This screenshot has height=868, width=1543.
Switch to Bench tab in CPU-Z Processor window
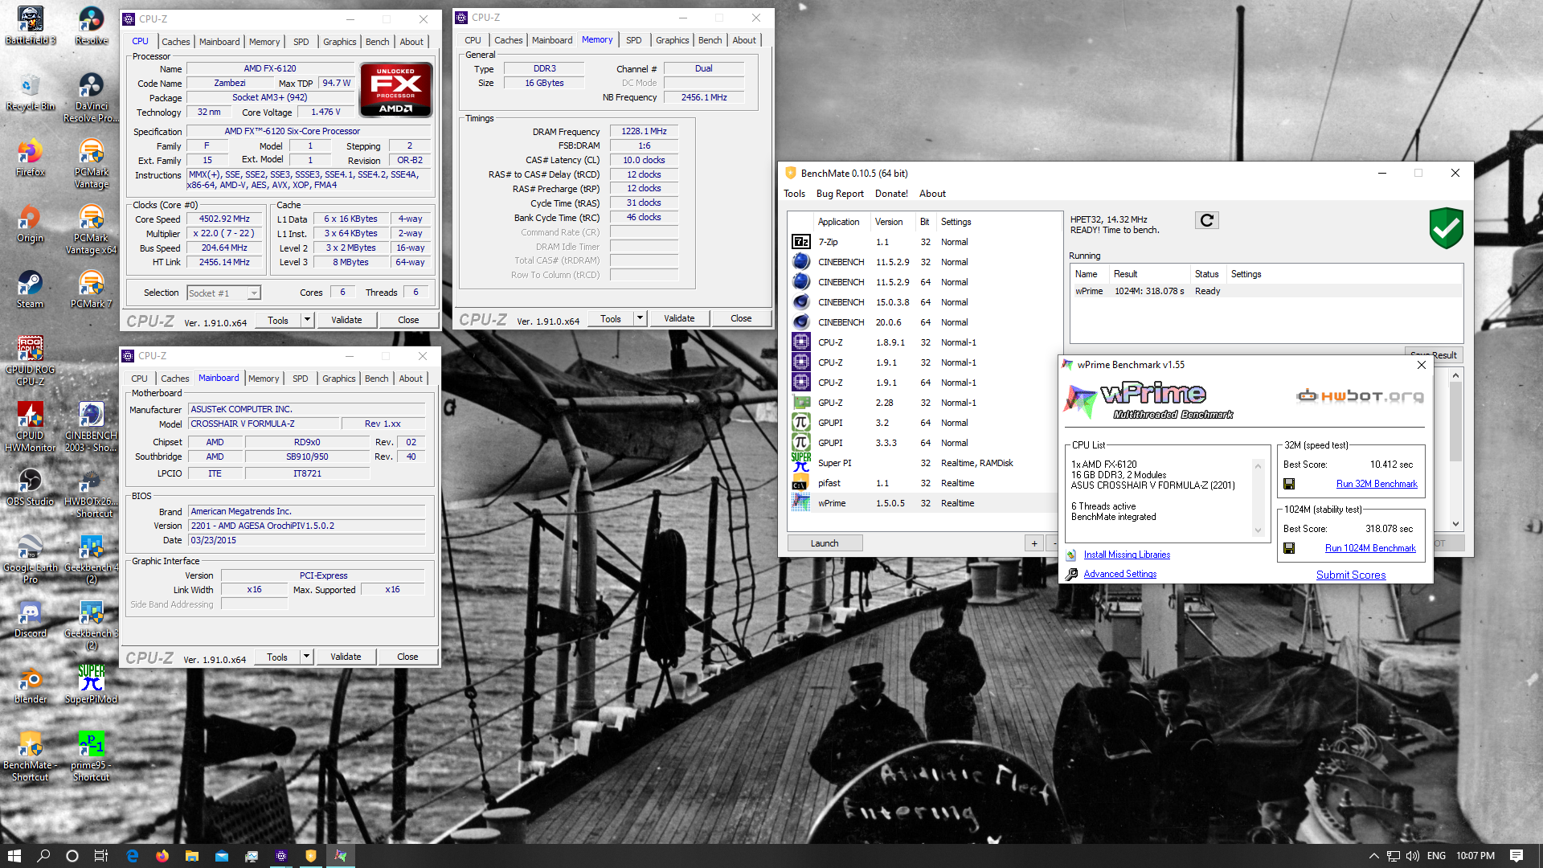click(377, 42)
